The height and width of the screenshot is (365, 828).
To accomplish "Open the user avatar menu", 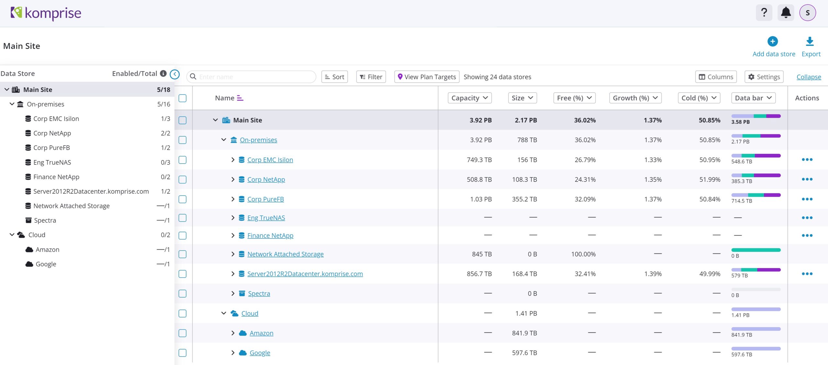I will [807, 13].
